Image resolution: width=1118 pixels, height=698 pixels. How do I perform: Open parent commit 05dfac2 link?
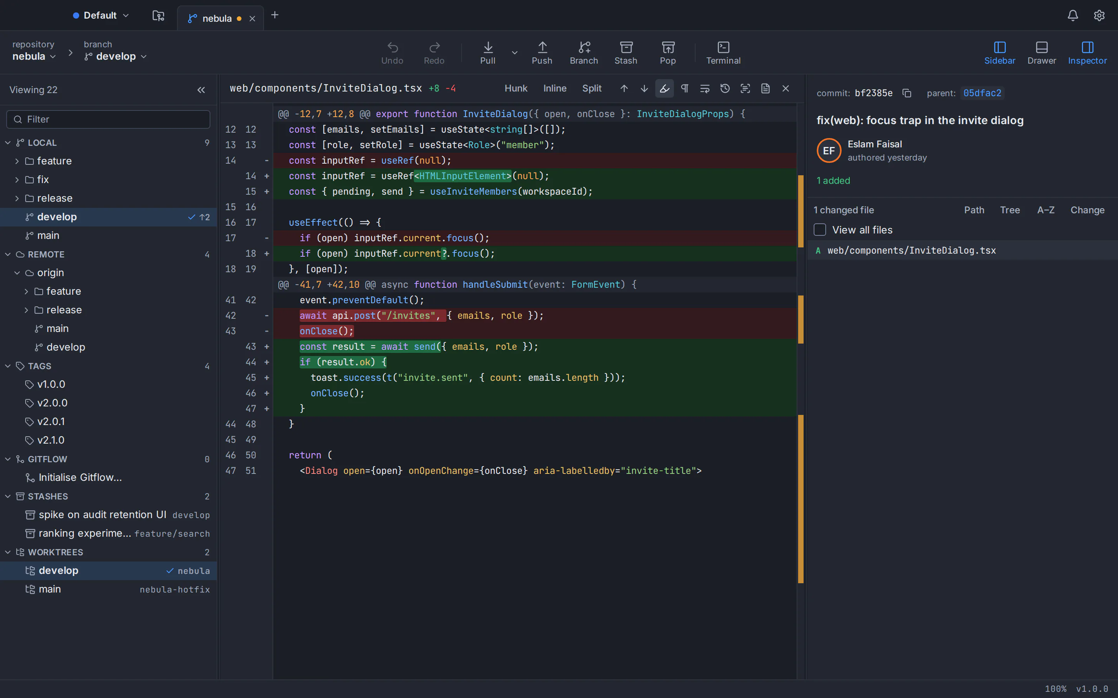pyautogui.click(x=982, y=93)
